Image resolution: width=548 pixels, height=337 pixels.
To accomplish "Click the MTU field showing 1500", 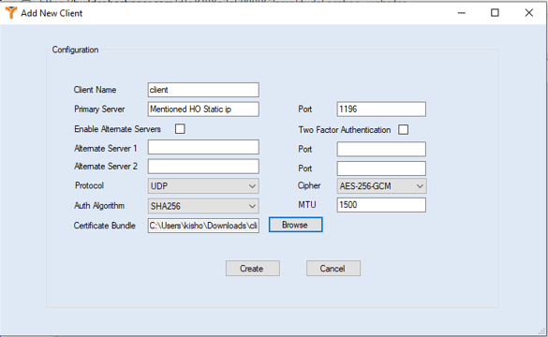I will click(x=381, y=205).
